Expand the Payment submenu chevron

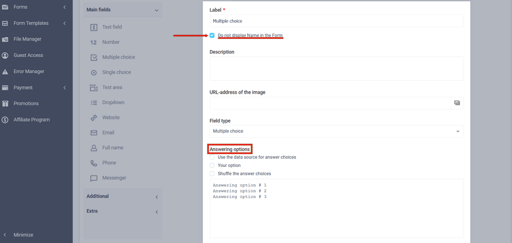(65, 88)
